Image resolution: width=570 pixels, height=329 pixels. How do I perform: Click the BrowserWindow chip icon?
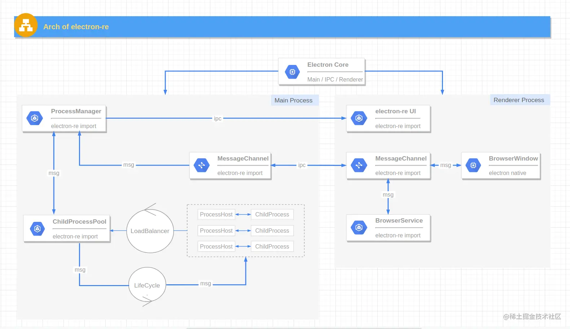(473, 165)
